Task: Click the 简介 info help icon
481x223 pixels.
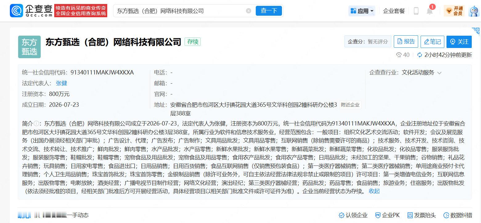Action: (x=36, y=124)
